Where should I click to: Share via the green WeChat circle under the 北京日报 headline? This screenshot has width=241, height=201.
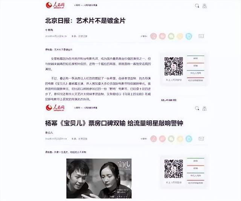click(x=171, y=36)
